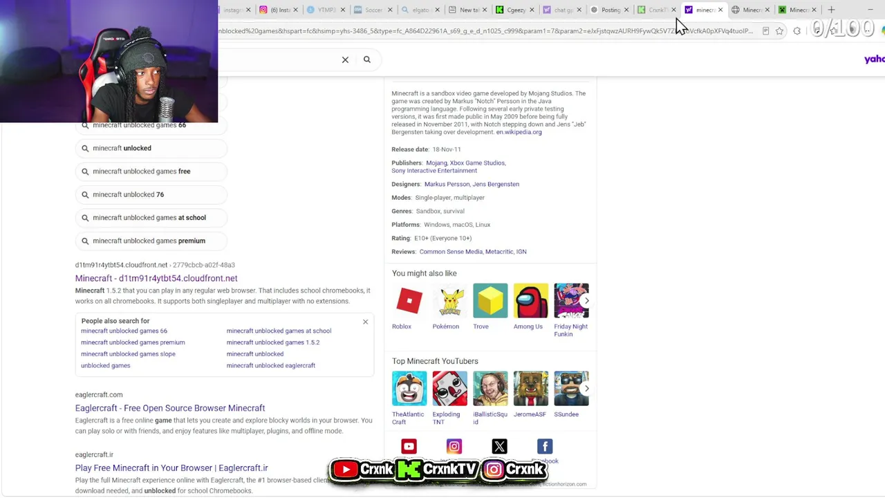Open Minecraft's Facebook profile icon
885x498 pixels.
coord(545,447)
